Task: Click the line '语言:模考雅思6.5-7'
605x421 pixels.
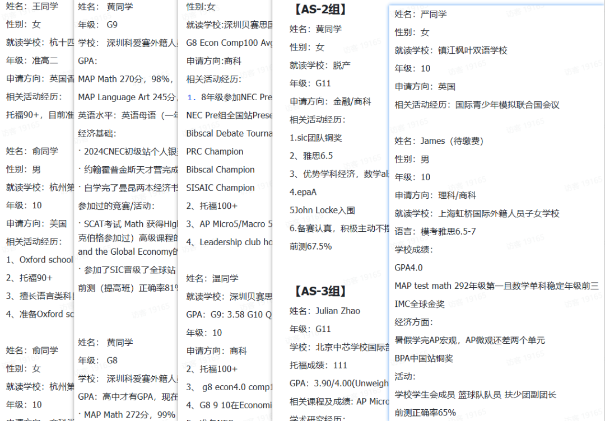Action: click(x=435, y=231)
